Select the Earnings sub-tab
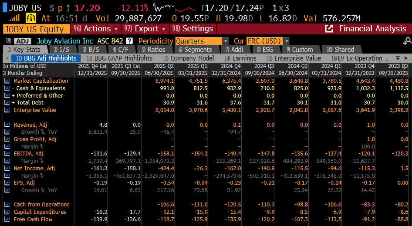Image resolution: width=412 pixels, height=226 pixels. click(x=241, y=58)
